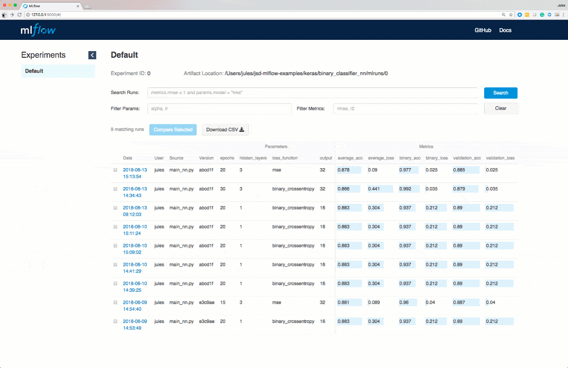Click the zoom magnifier icon in address bar
This screenshot has width=568, height=368.
click(x=504, y=15)
